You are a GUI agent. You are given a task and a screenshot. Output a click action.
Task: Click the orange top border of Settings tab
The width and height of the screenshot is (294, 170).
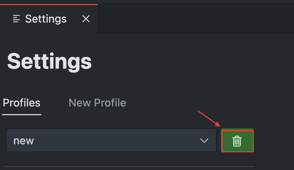point(49,4)
